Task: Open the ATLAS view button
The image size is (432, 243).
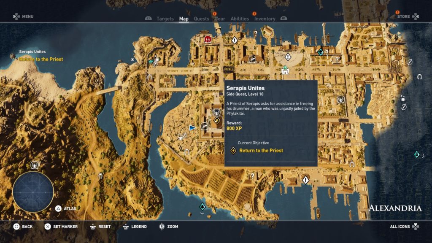Action: click(65, 208)
